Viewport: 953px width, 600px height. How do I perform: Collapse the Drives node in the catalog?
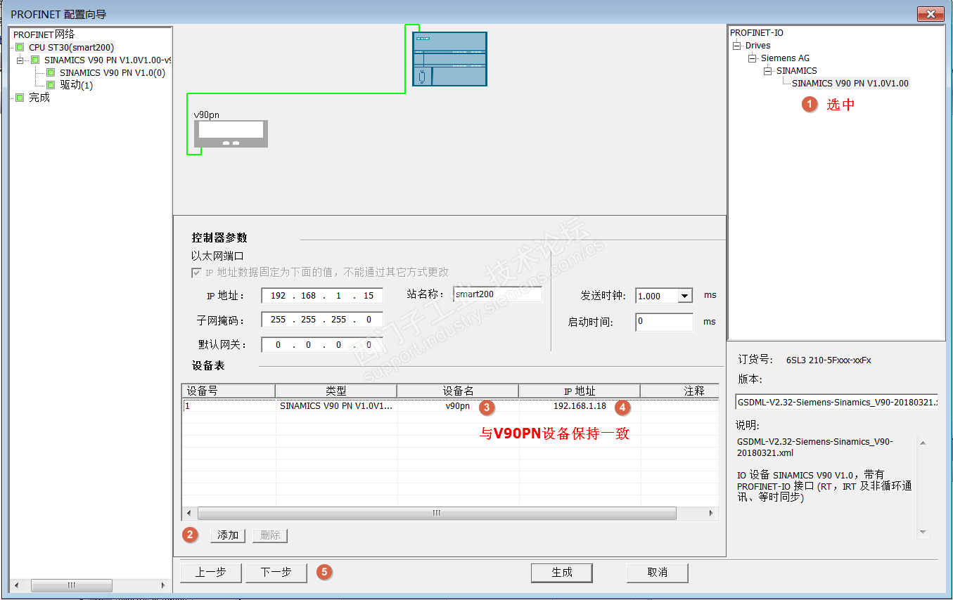(x=736, y=46)
